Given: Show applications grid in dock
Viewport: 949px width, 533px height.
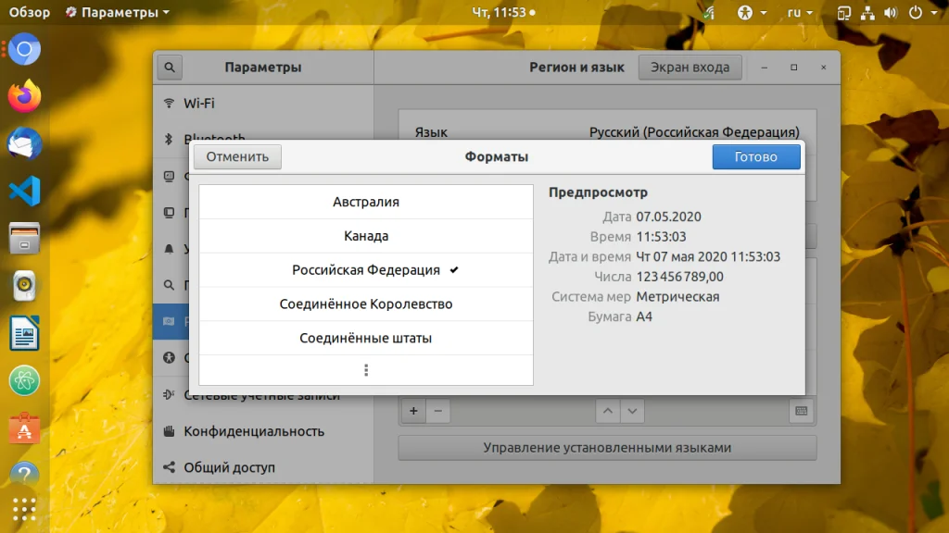Looking at the screenshot, I should [x=24, y=510].
